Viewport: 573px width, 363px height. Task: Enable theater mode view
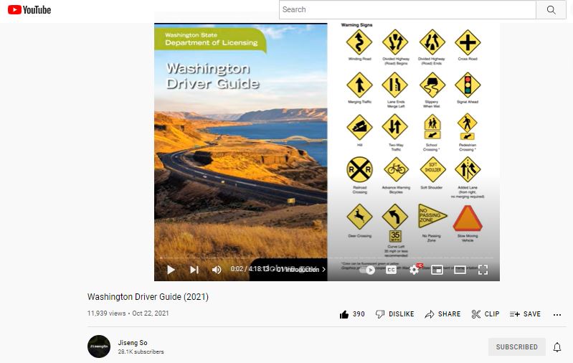[460, 270]
